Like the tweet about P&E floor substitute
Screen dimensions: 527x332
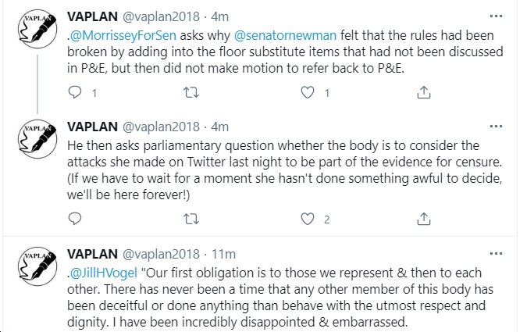pyautogui.click(x=308, y=92)
